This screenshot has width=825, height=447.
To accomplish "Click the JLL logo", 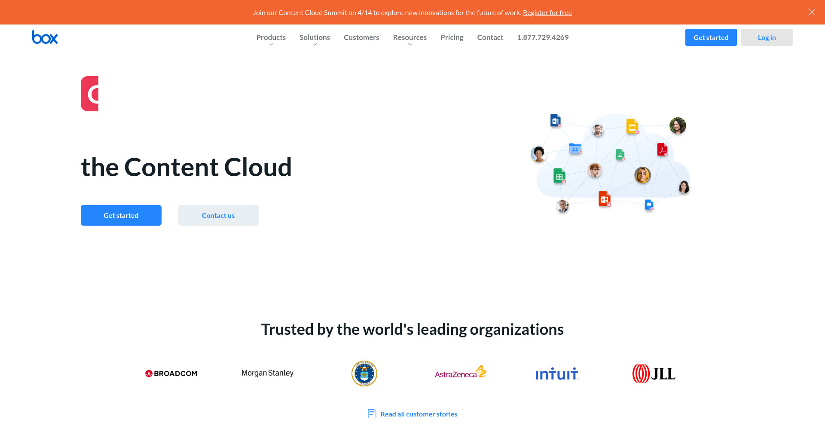I will 654,374.
